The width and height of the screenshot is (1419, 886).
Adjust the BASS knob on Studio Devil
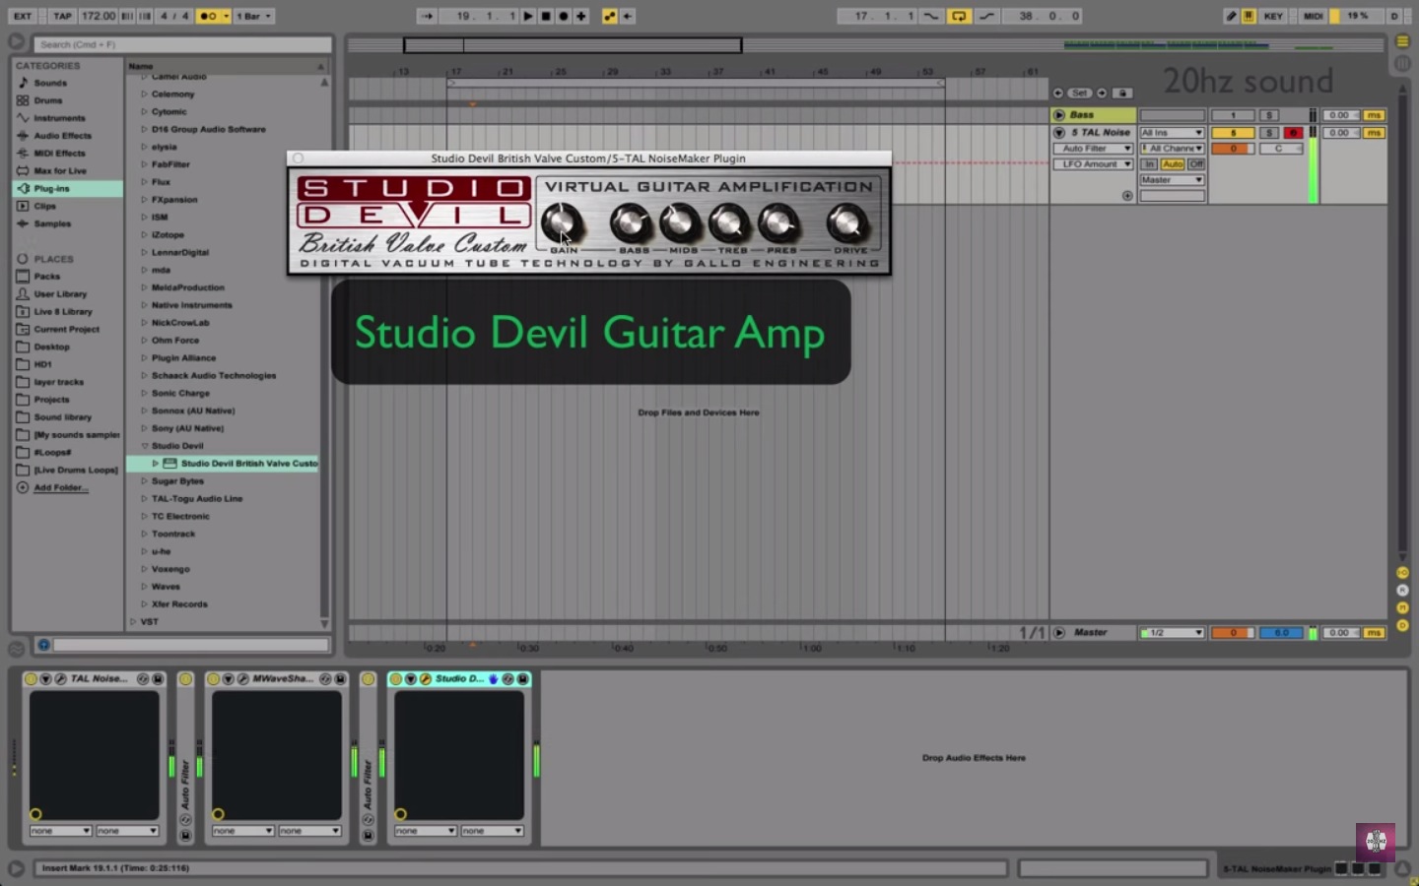point(632,224)
